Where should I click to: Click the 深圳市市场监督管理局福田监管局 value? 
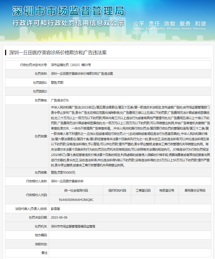click(73, 226)
